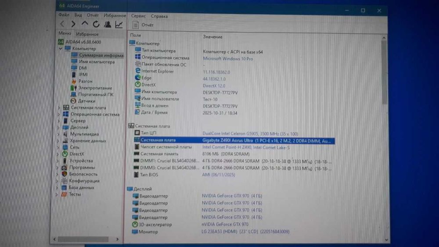Click the Значение column header
The width and height of the screenshot is (439, 247).
(212, 37)
